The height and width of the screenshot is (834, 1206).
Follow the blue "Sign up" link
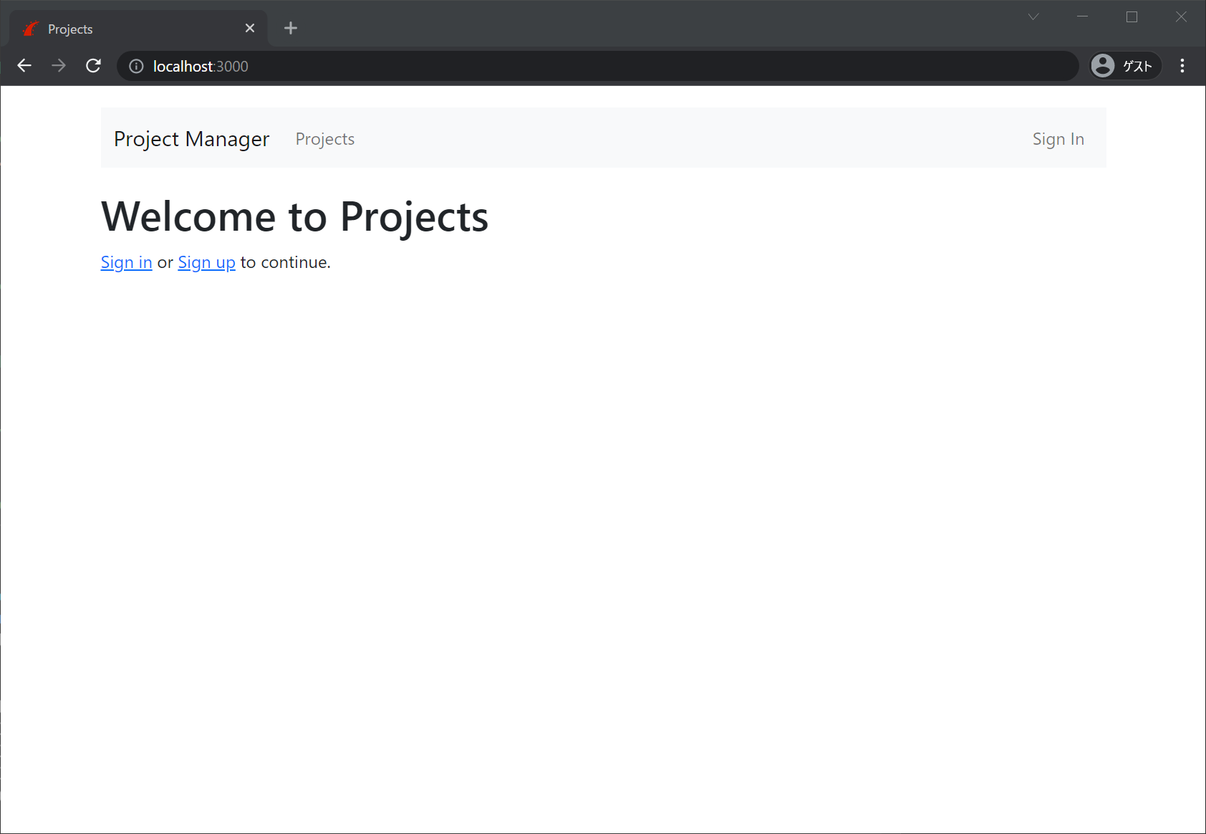206,263
